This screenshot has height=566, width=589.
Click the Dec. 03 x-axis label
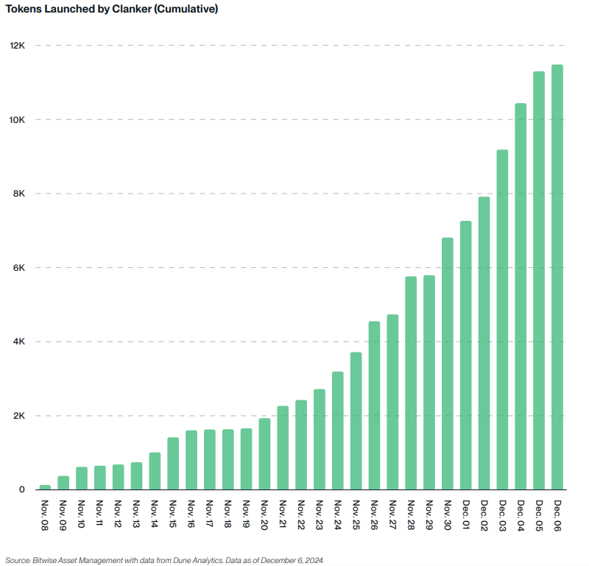(503, 515)
